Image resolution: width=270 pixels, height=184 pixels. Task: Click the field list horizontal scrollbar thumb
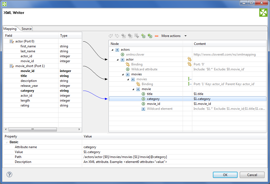click(32, 129)
